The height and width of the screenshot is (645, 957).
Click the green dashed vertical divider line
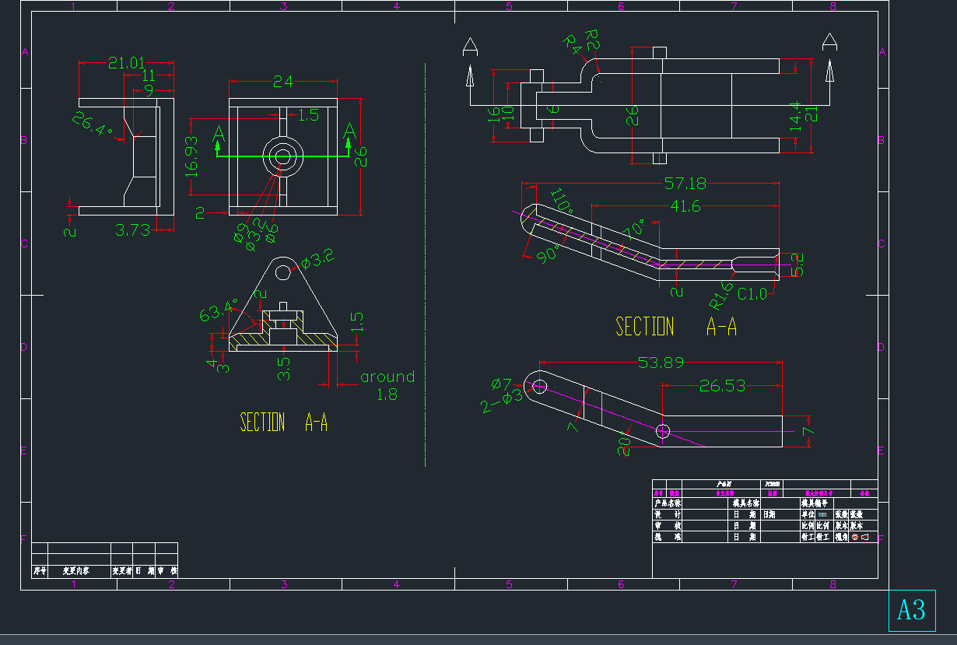tap(426, 265)
